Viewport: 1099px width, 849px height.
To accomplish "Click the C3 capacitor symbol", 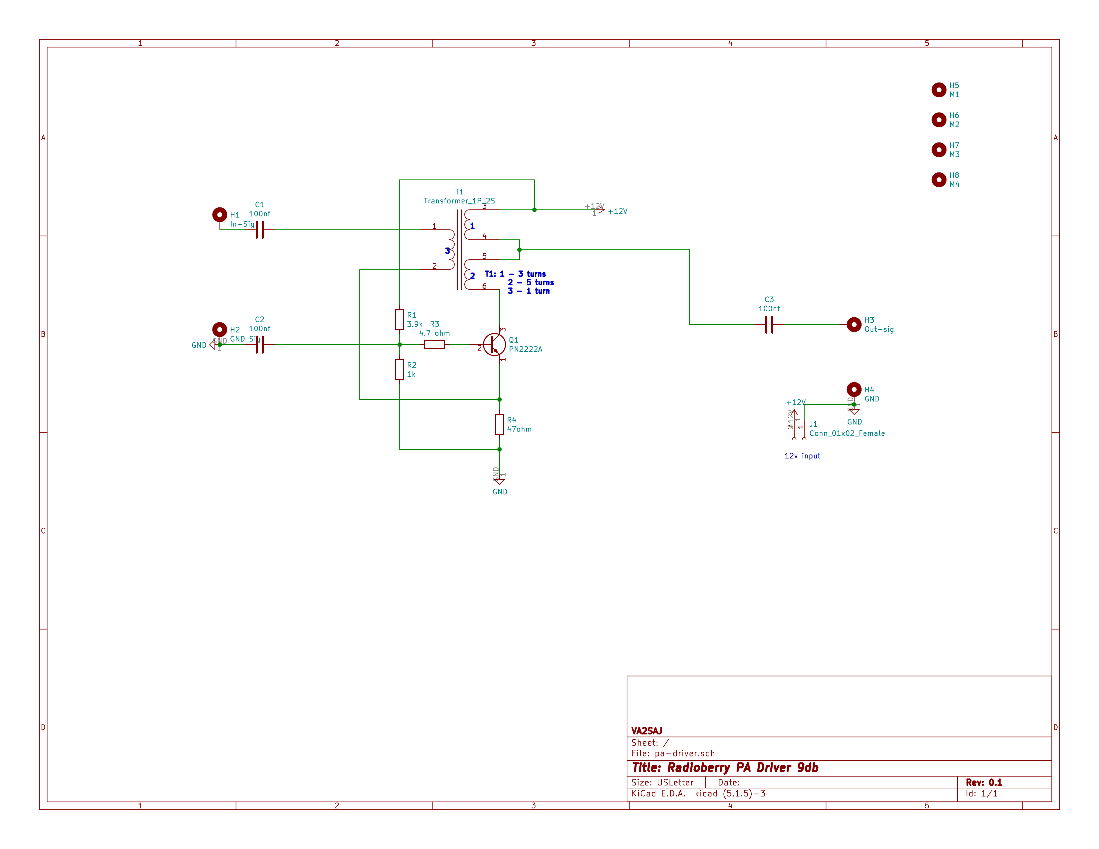I will pos(769,324).
